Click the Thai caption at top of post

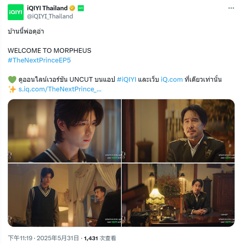pos(26,31)
